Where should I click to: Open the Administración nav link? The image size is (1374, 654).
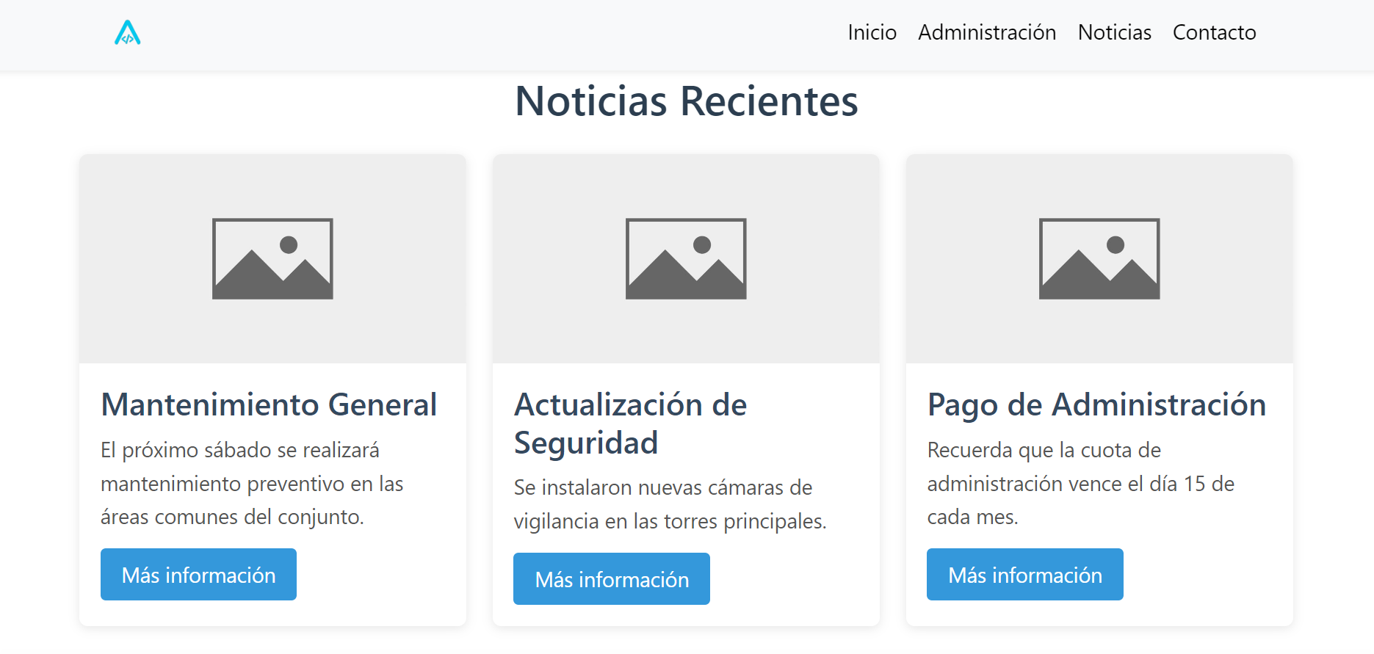pyautogui.click(x=987, y=33)
